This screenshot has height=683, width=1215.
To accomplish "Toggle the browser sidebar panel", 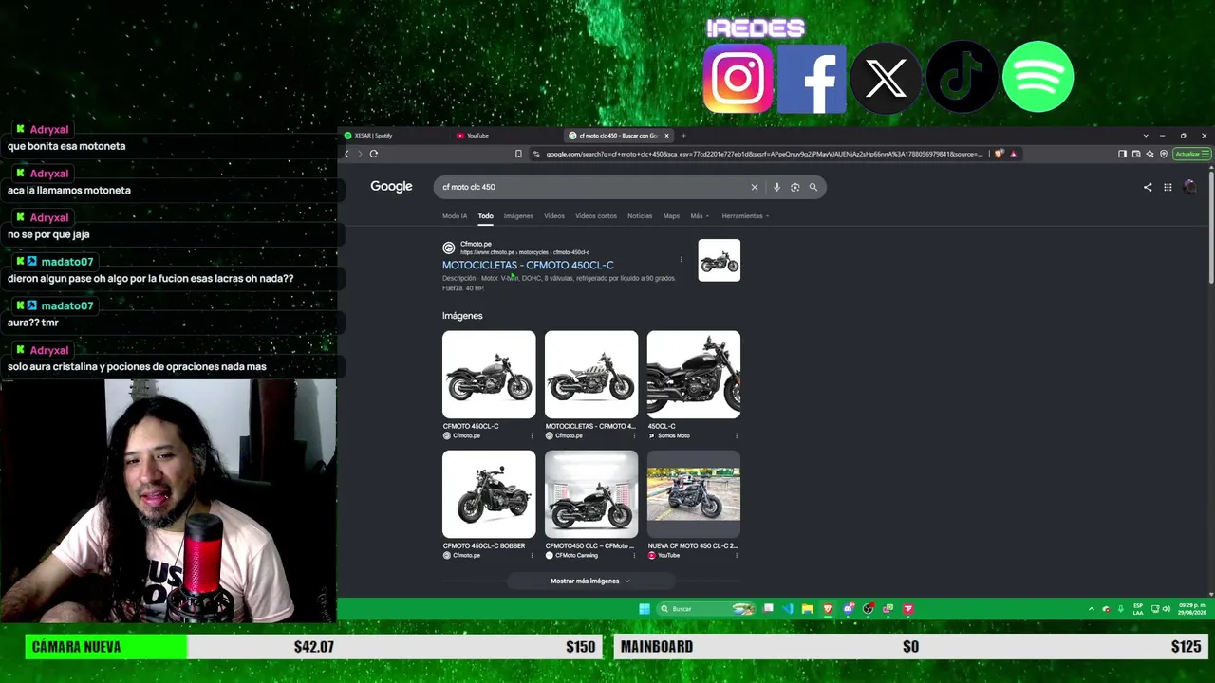I will tap(1122, 154).
